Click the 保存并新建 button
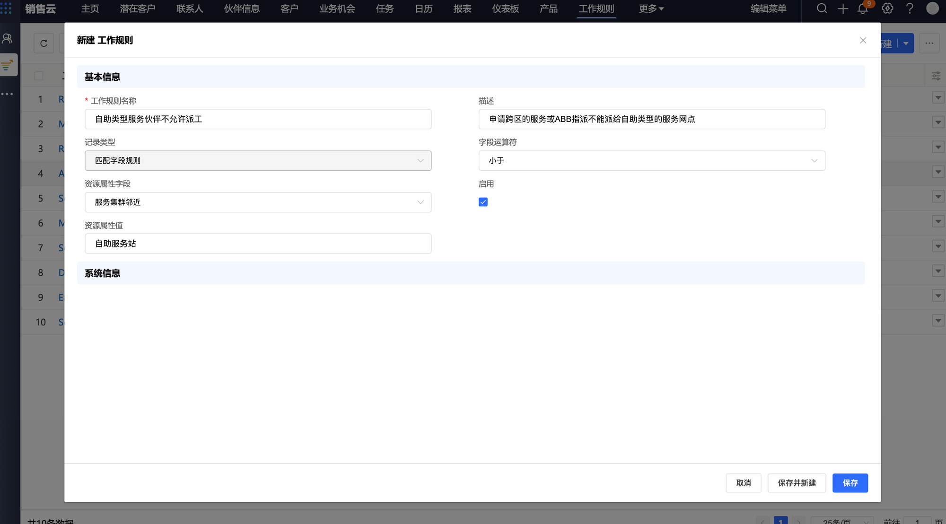Screen dimensions: 946x524 [x=797, y=483]
